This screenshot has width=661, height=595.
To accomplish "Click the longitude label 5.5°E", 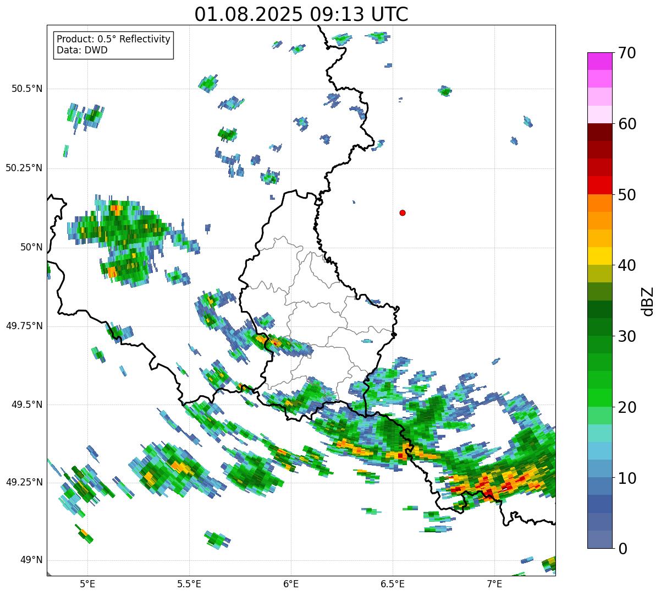I will point(189,583).
